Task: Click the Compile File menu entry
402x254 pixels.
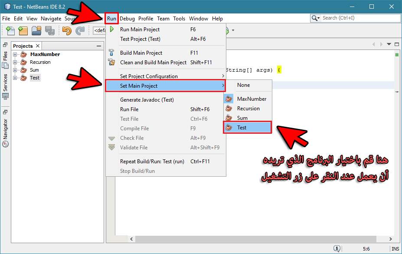Action: click(x=166, y=128)
